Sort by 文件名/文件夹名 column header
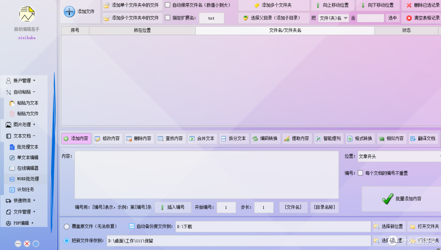The height and width of the screenshot is (250, 441). 285,30
